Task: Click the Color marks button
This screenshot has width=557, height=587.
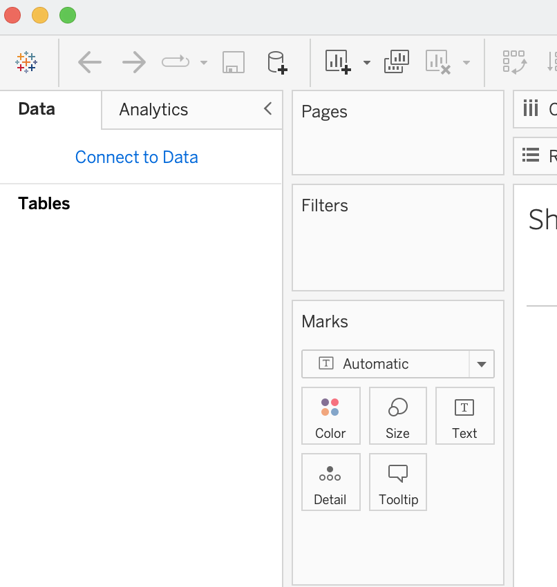Action: [x=331, y=416]
